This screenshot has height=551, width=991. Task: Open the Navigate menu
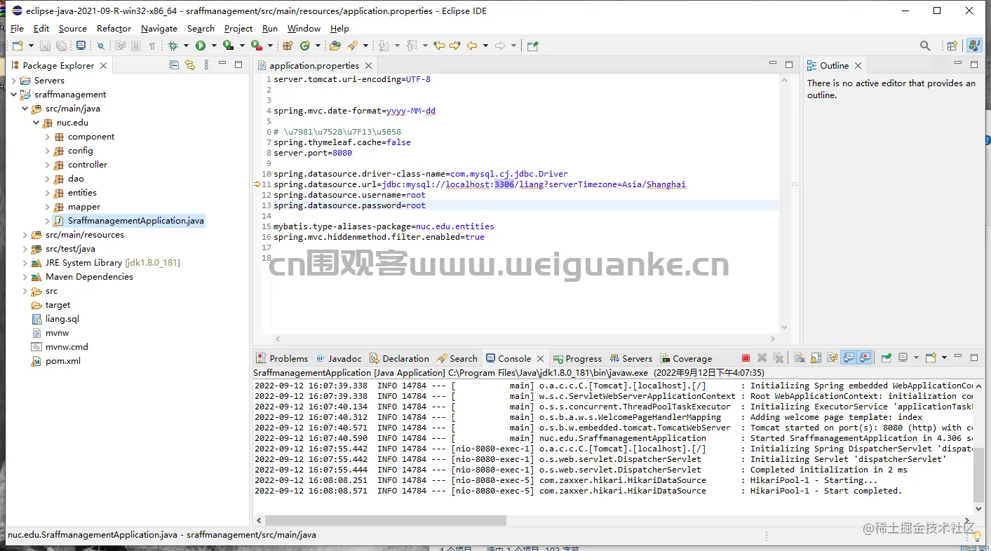pos(159,29)
